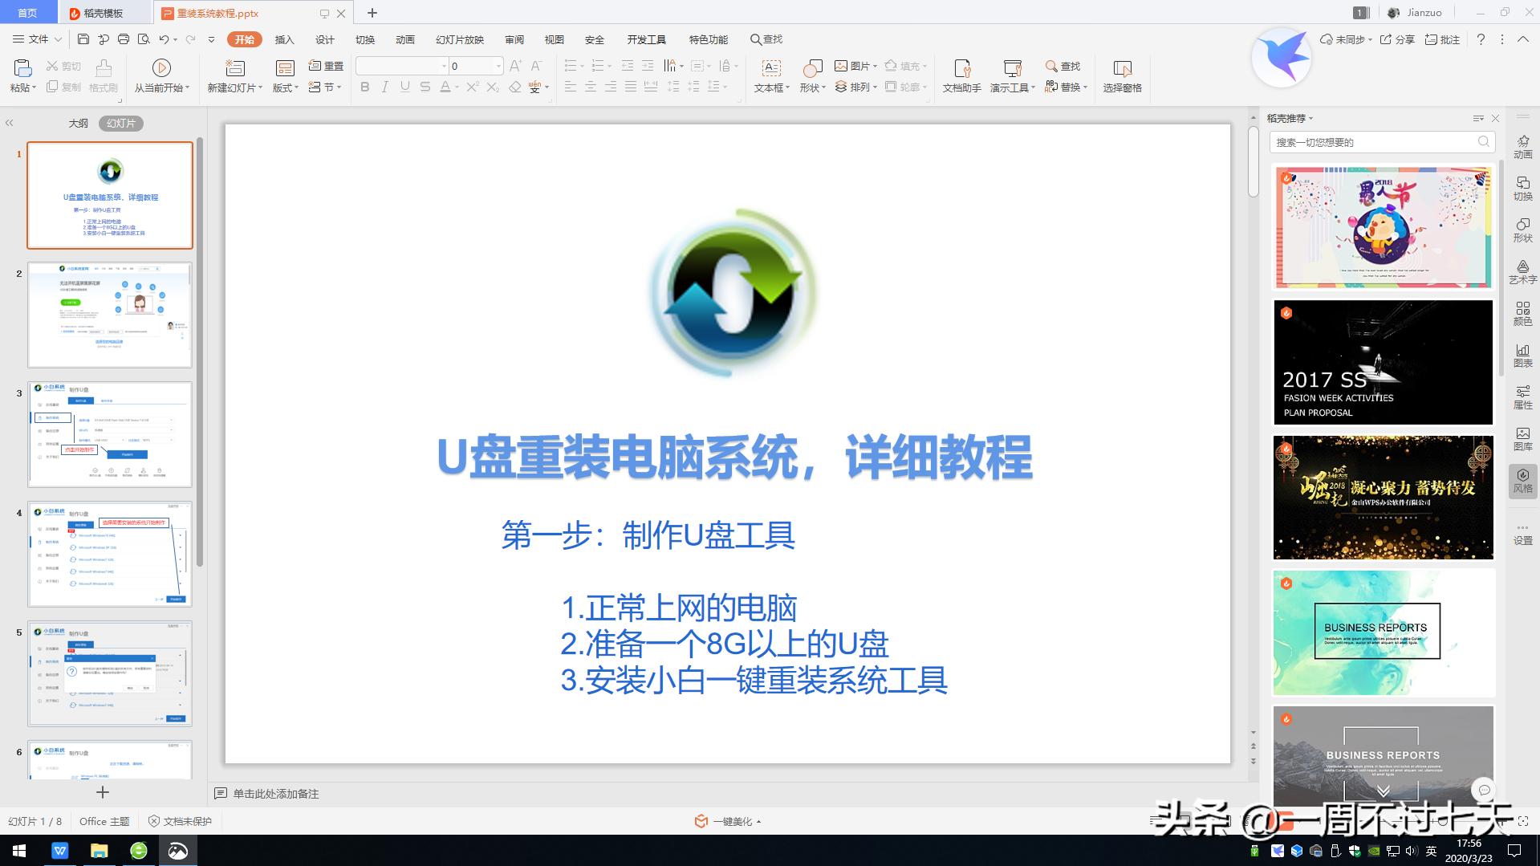Switch to the 插入 ribbon tab
The image size is (1540, 866).
[x=284, y=39]
